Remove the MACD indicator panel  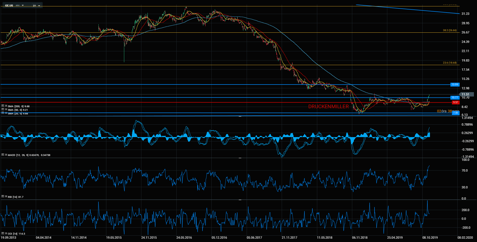pos(6,155)
